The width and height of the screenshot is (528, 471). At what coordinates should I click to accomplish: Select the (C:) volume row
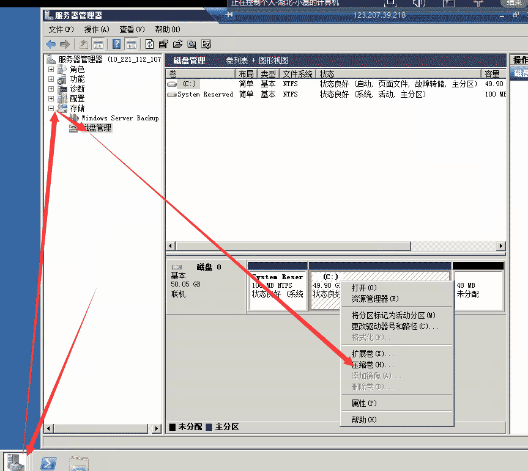point(336,84)
